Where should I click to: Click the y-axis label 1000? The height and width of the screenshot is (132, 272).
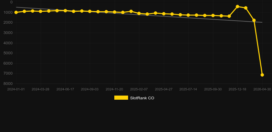(x=8, y=12)
